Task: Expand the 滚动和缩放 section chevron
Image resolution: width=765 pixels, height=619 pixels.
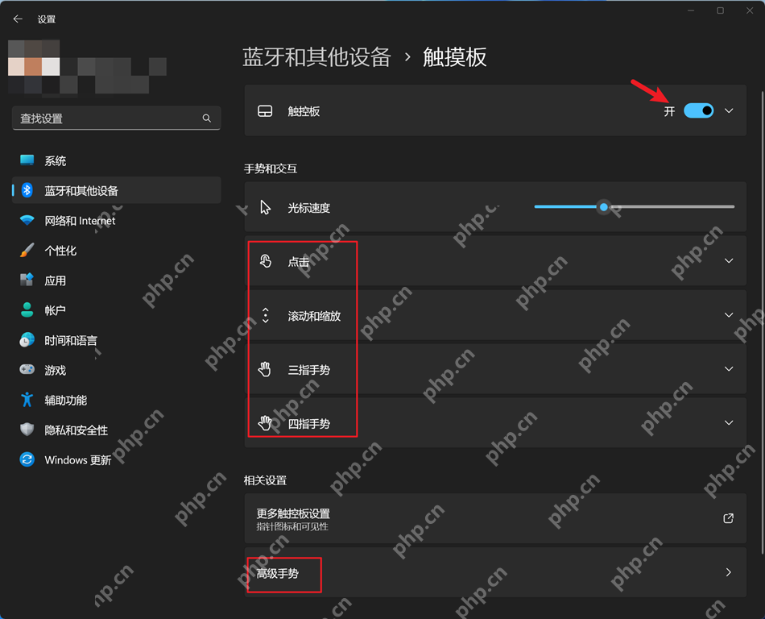Action: click(729, 315)
